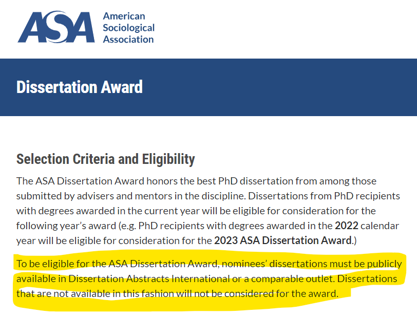417x316 pixels.
Task: Click the line starting following year's award
Action: point(207,226)
